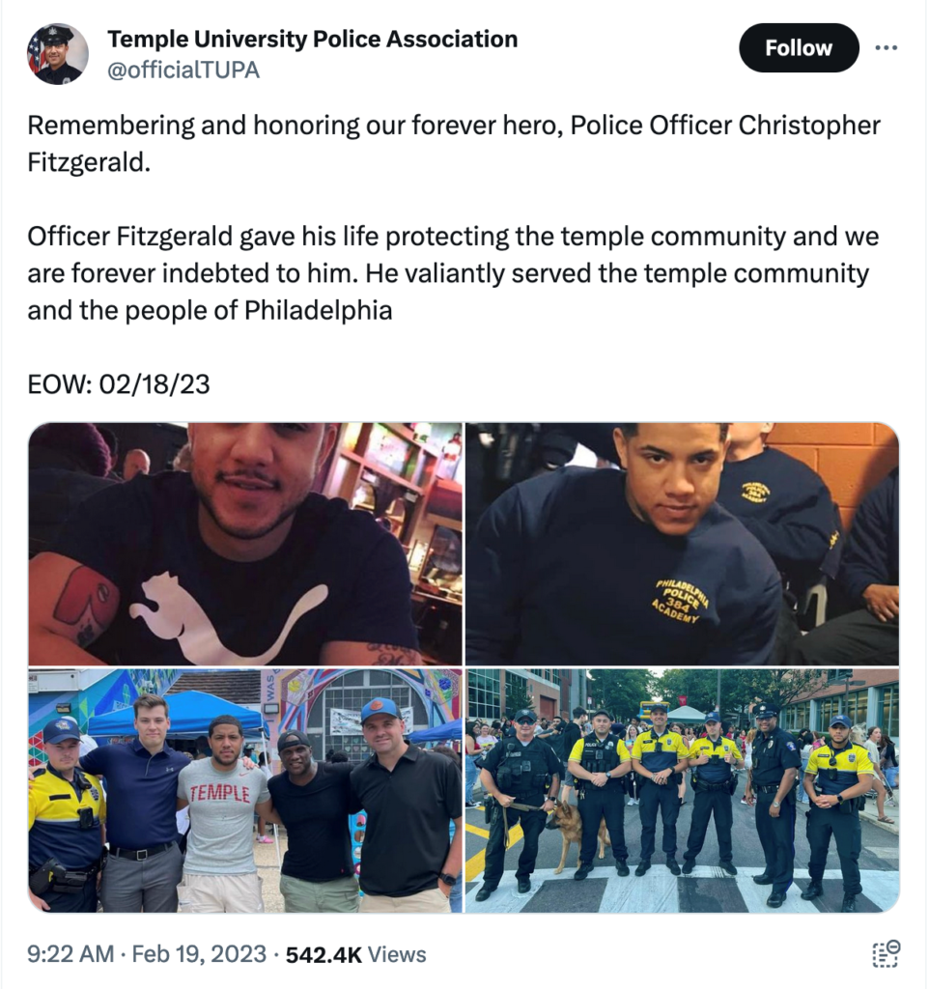Open the top-left photo with Puma shirt

(245, 544)
